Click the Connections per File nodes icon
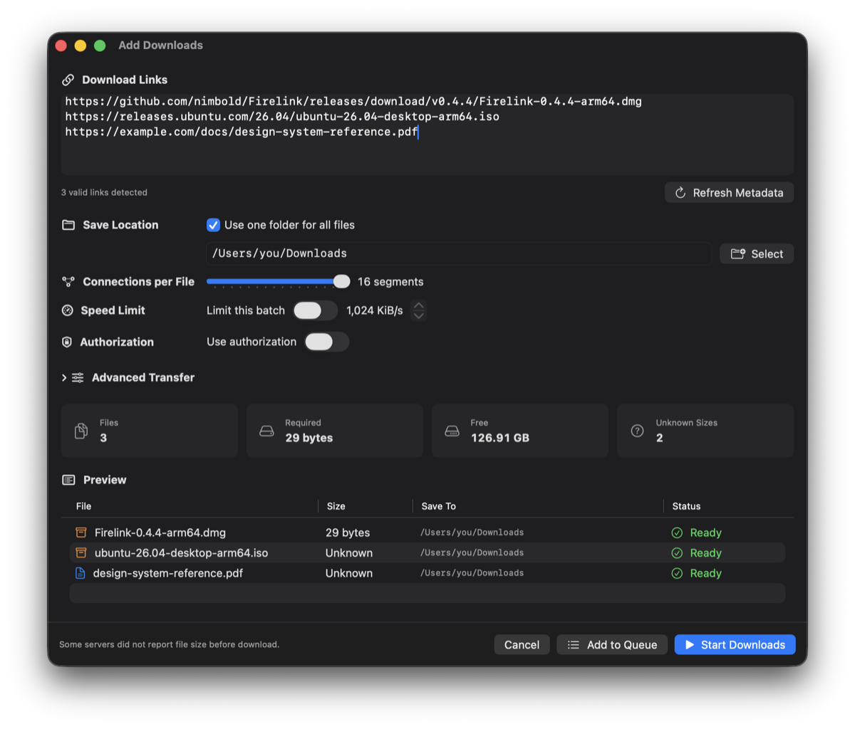 [68, 282]
